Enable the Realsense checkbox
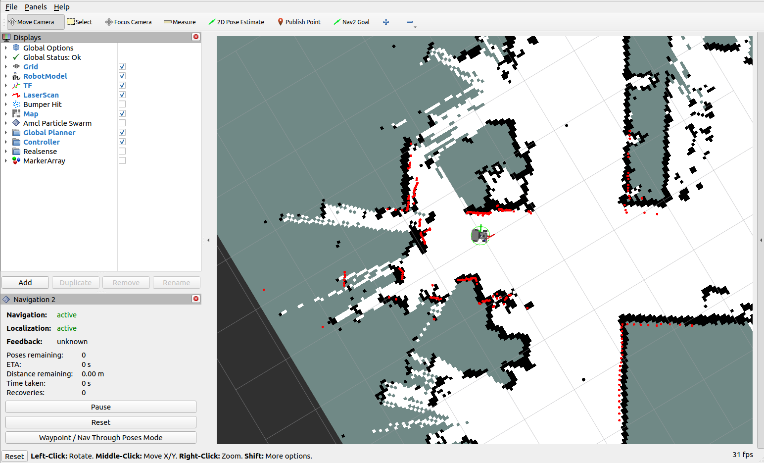Image resolution: width=764 pixels, height=463 pixels. click(122, 151)
